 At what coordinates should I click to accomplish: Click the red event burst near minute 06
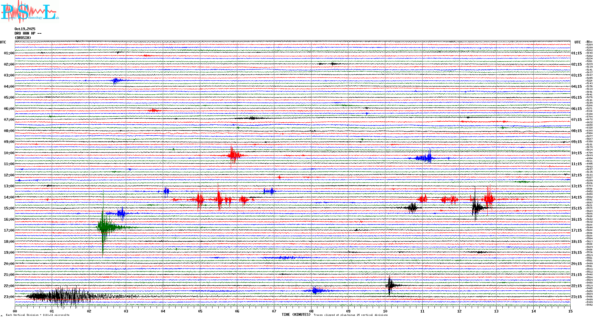point(233,155)
